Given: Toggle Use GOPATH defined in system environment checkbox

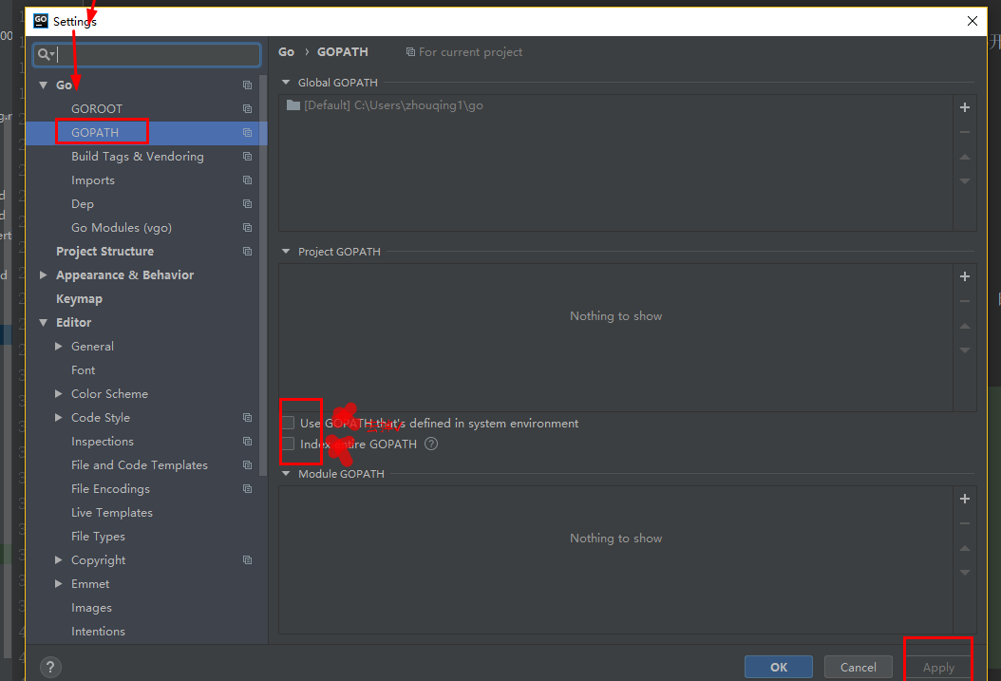Looking at the screenshot, I should coord(288,423).
